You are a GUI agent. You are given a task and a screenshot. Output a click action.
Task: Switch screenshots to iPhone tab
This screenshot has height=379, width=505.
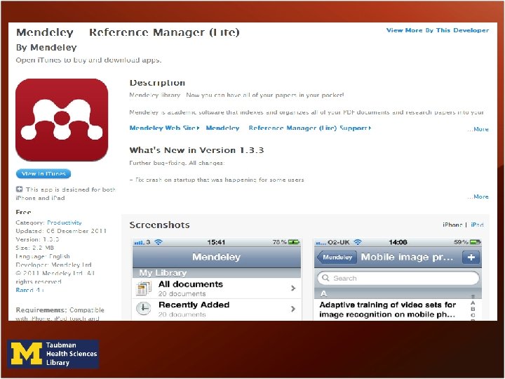click(452, 225)
